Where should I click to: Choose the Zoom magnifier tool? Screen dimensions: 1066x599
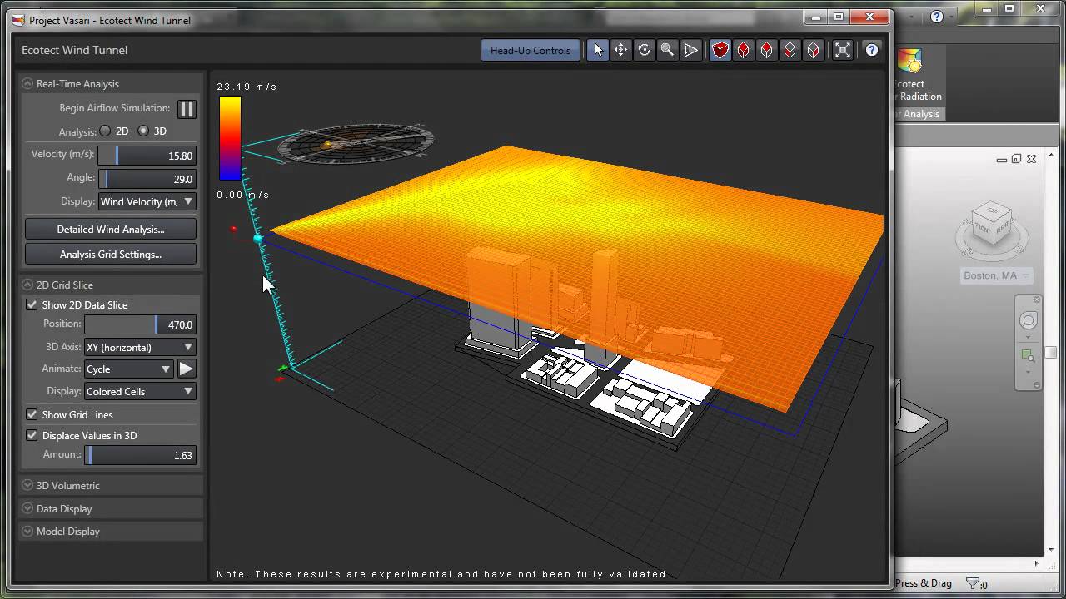point(667,49)
